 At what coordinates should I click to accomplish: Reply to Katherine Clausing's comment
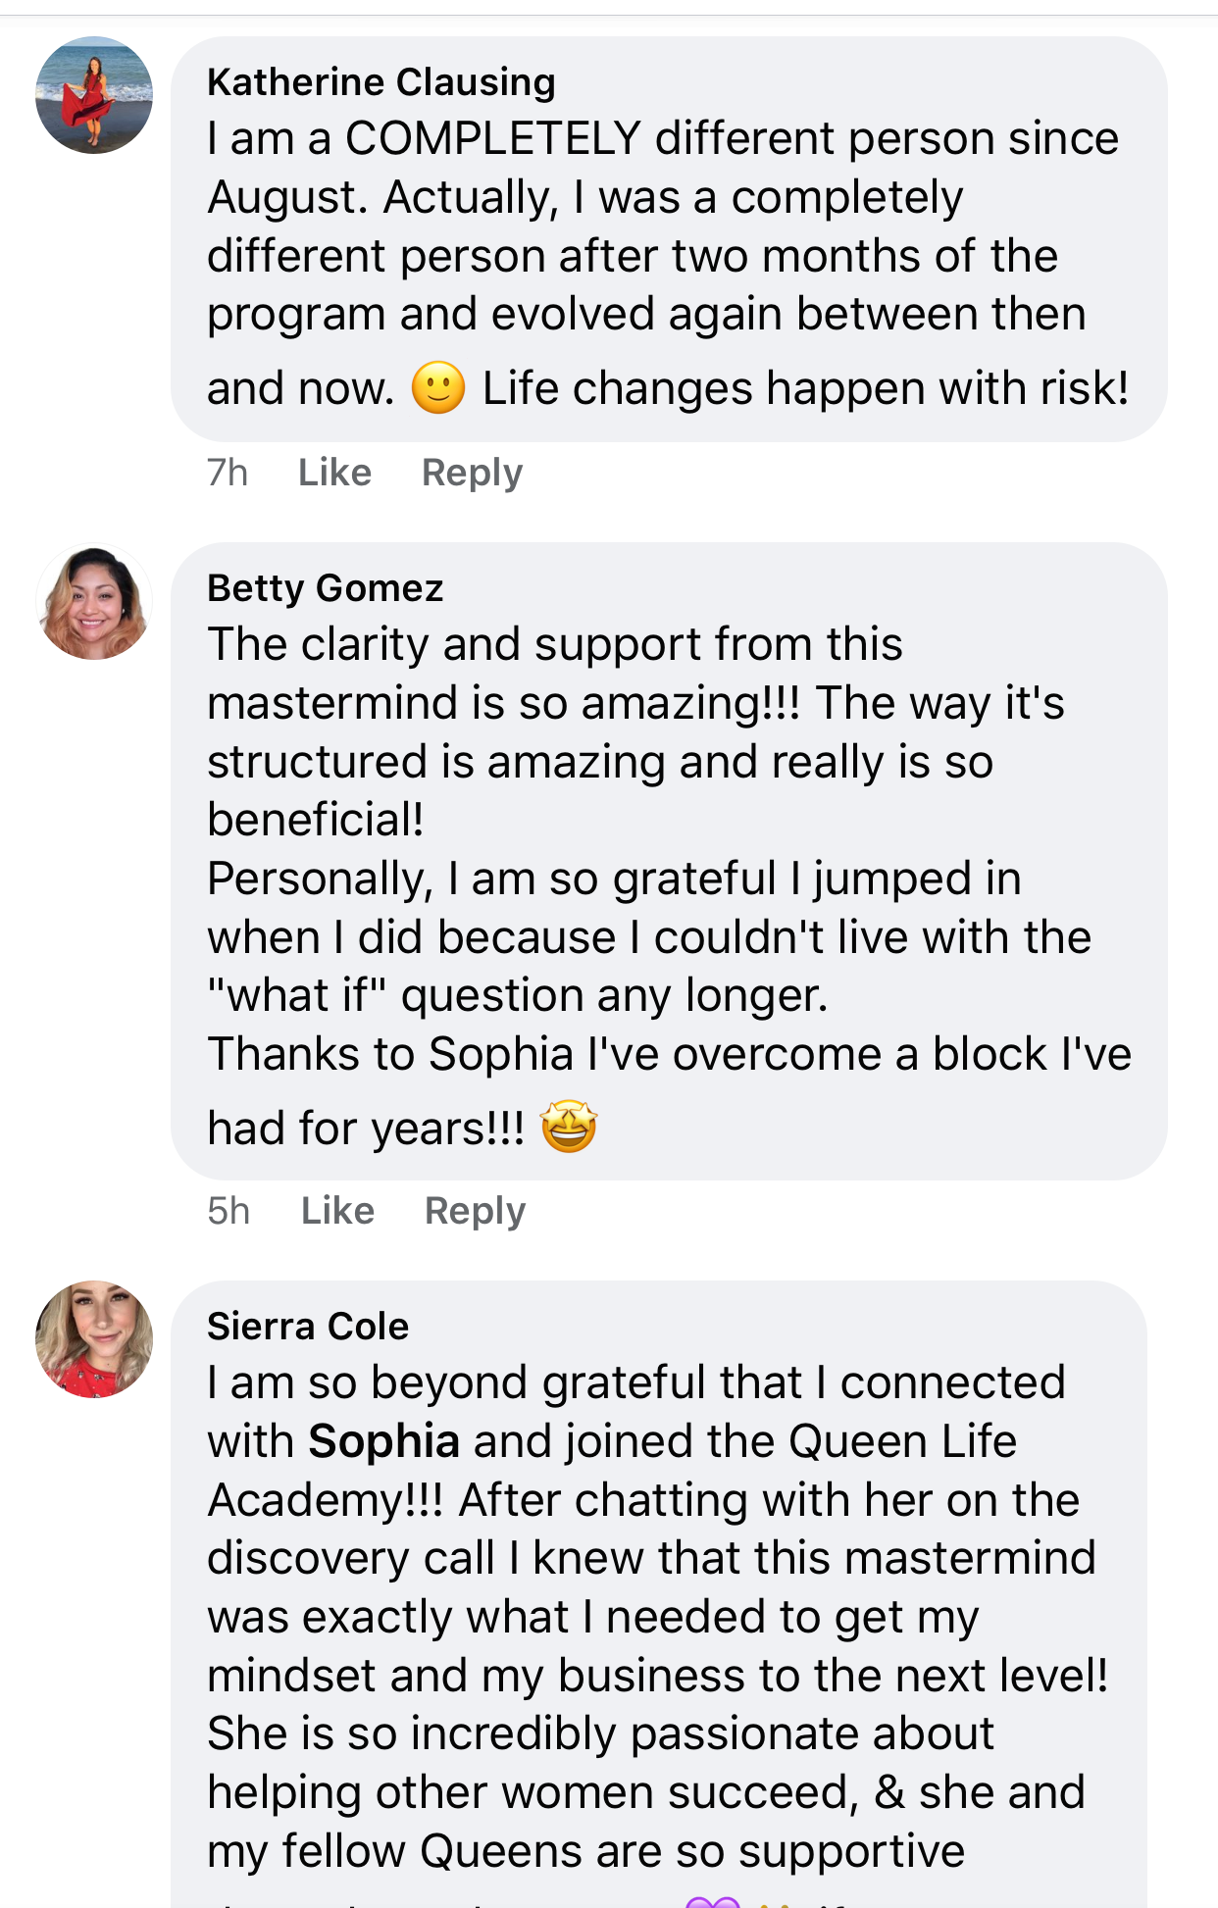[x=472, y=473]
